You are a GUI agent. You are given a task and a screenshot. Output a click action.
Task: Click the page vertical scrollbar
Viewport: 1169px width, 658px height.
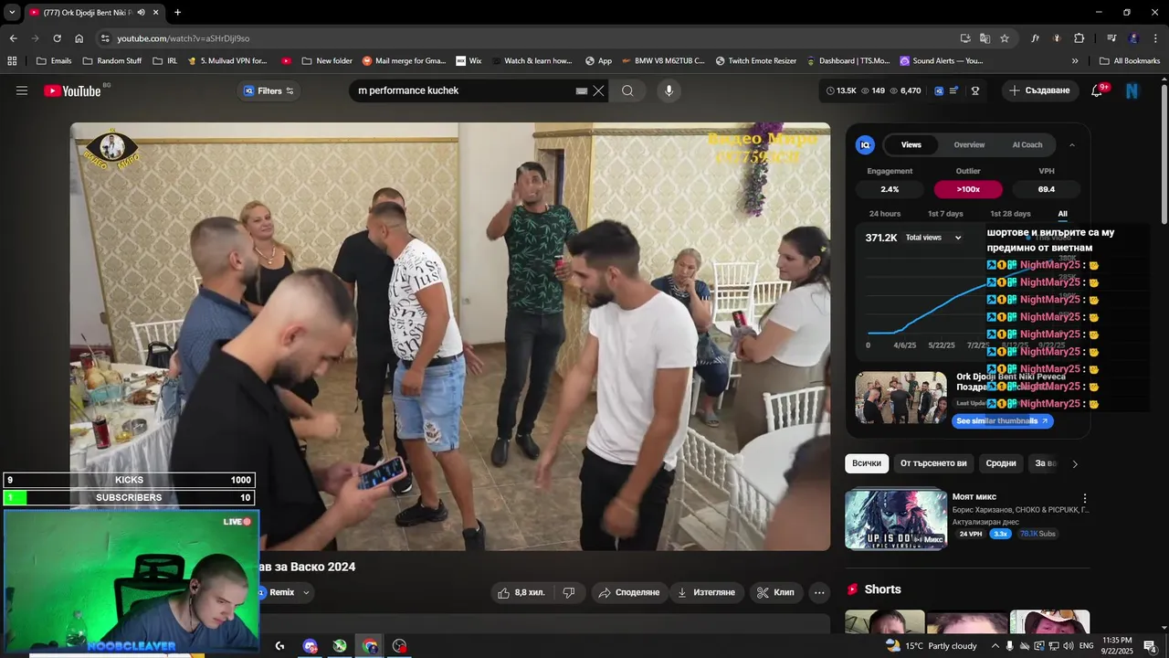[1164, 154]
